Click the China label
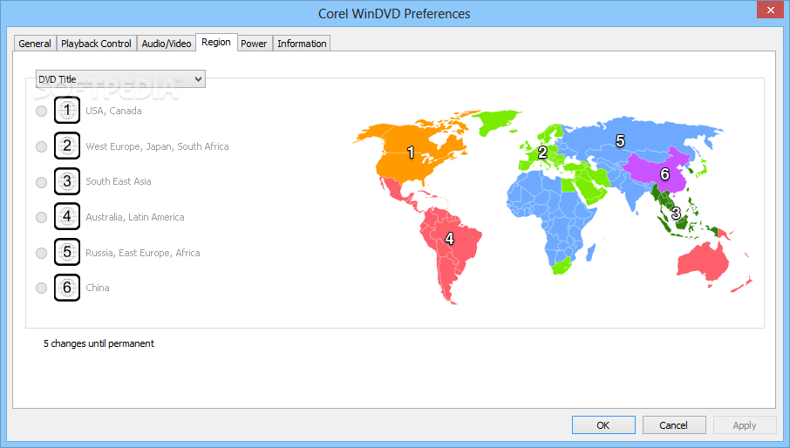 click(98, 288)
